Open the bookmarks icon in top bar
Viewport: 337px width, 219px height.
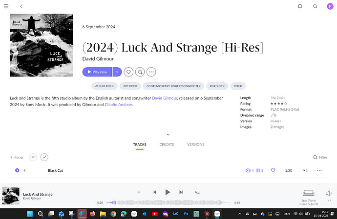(300, 6)
